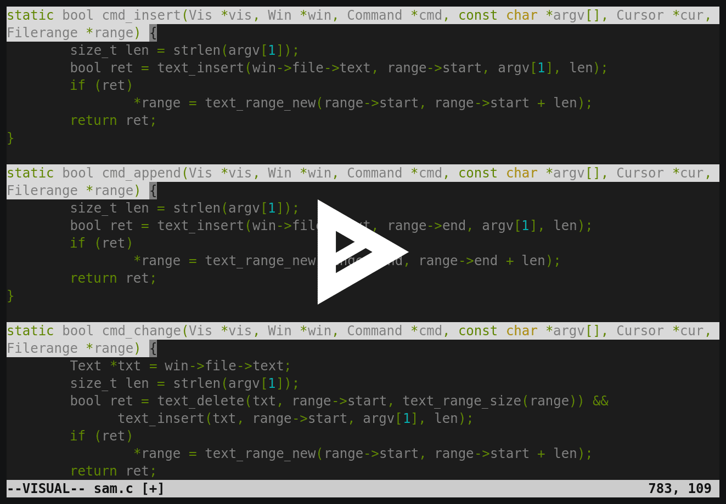Image resolution: width=726 pixels, height=504 pixels.
Task: Click the closing brace of cmd_append function
Action: coord(10,296)
